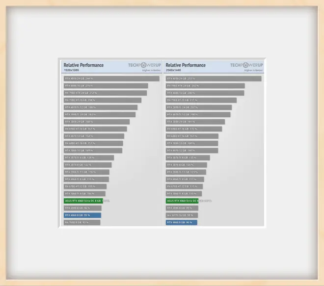Select the RTX 4090 24 GB bar in the 1920x1080 chart
Screen dimensions: 324x286
111,78
